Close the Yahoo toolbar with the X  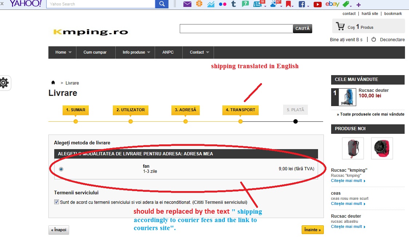tap(2, 4)
